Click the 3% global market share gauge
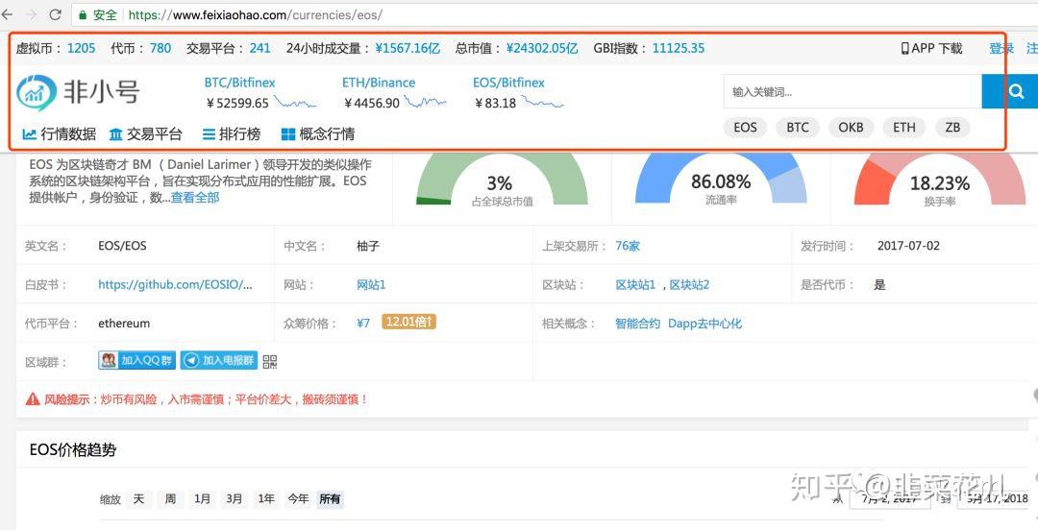Image resolution: width=1038 pixels, height=530 pixels. tap(502, 179)
